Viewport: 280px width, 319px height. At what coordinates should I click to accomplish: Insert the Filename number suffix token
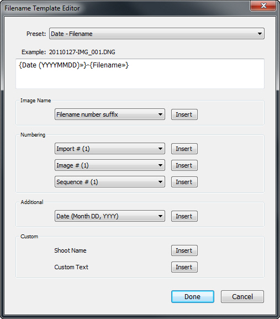coord(184,114)
